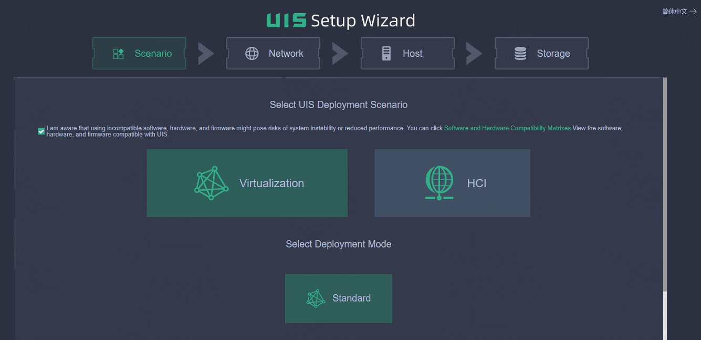Screen dimensions: 701x340
Task: Click the Network step globe icon
Action: pos(252,54)
